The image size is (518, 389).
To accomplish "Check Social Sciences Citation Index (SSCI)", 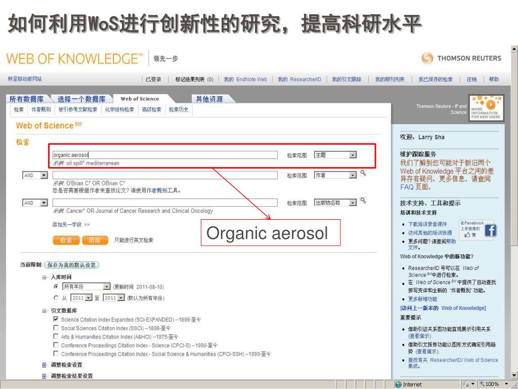I will point(56,328).
